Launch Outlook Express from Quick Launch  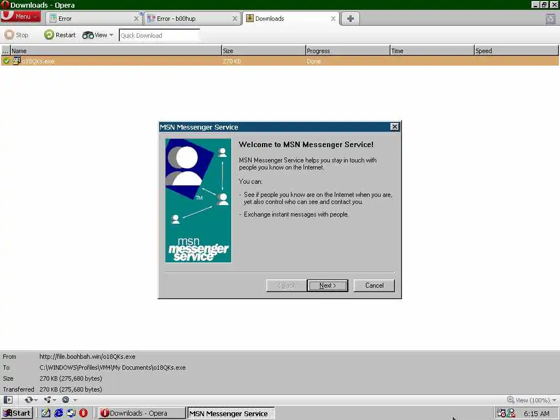point(71,413)
